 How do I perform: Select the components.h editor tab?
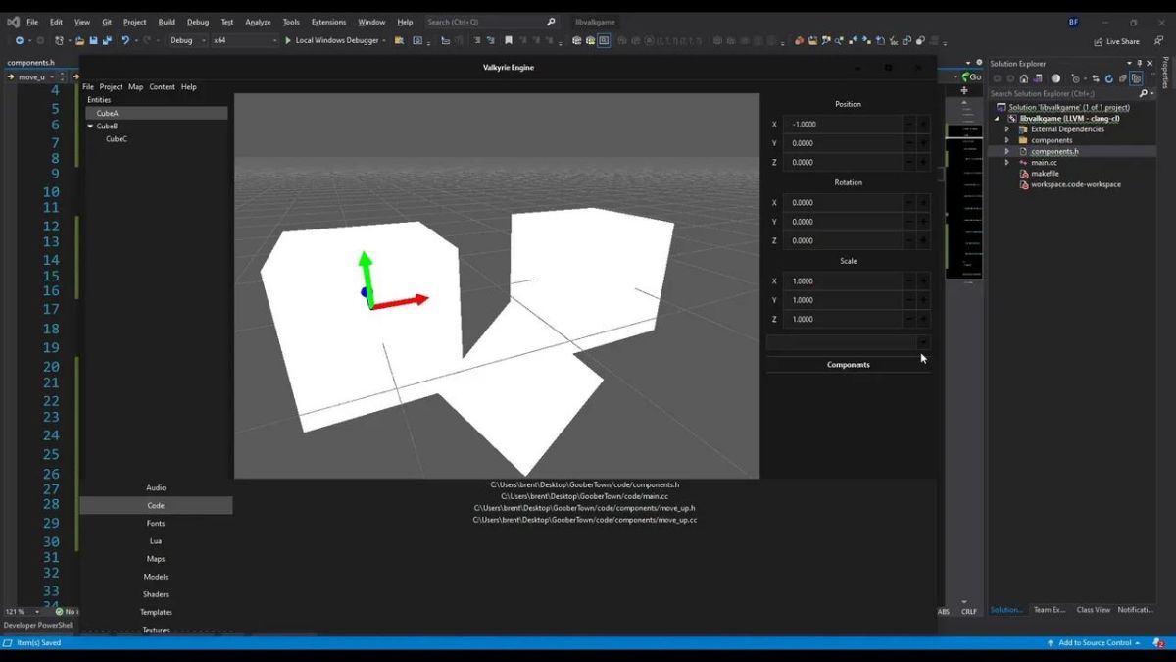coord(31,63)
